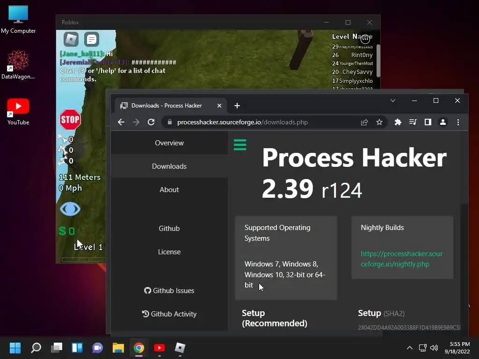Open Github Activity in the sidebar
479x359 pixels.
tap(169, 314)
